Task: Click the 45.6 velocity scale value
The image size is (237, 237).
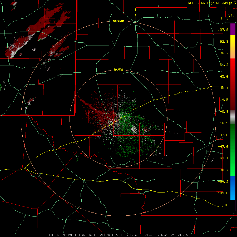Action: click(224, 76)
